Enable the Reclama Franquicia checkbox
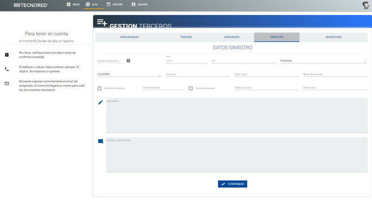The image size is (372, 209). [x=100, y=88]
